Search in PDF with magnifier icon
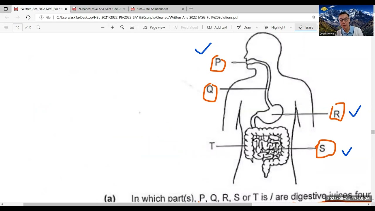 (x=38, y=27)
